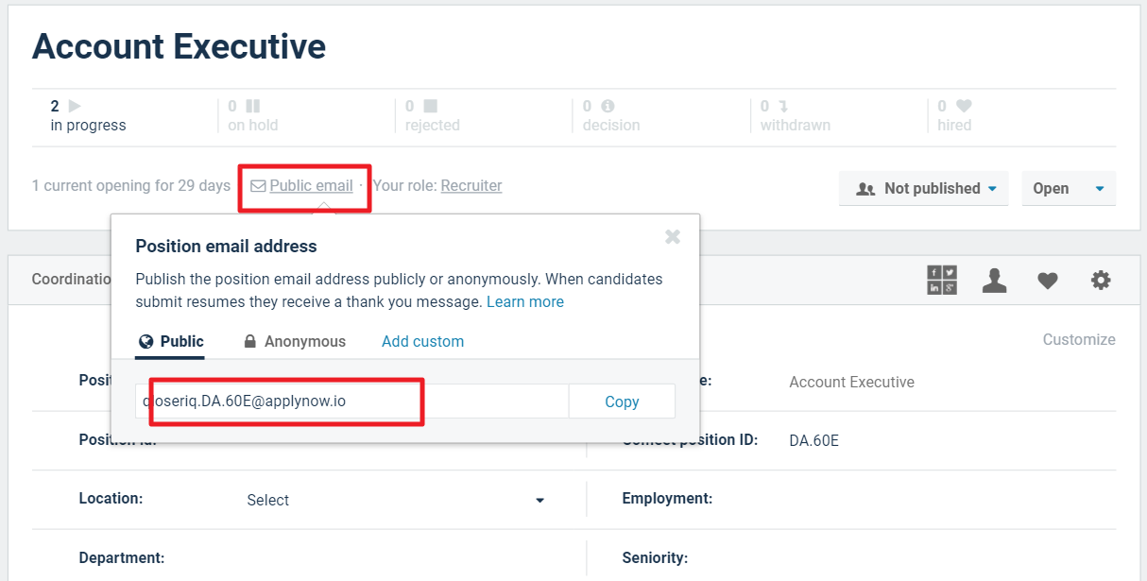Close the Position email address popup

(673, 236)
